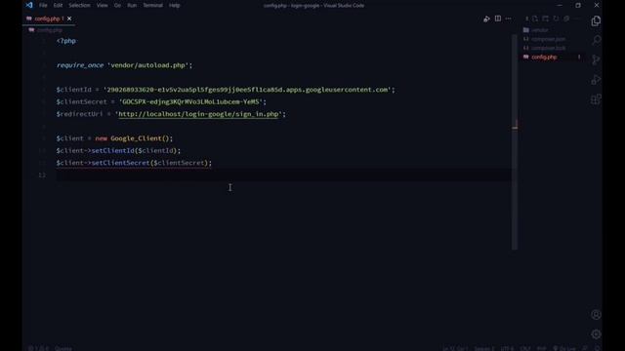Refresh the explorer file list
The height and width of the screenshot is (351, 625).
click(x=556, y=19)
